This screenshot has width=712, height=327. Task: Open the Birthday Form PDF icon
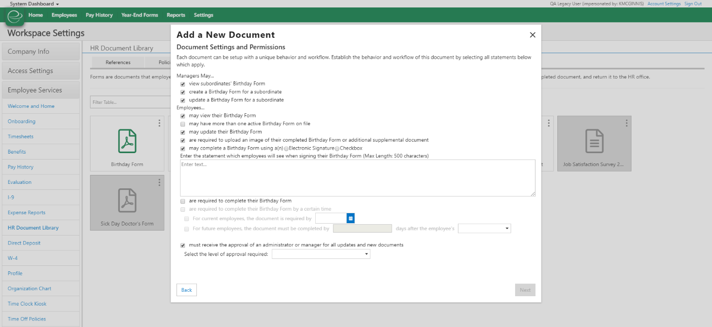(x=127, y=141)
